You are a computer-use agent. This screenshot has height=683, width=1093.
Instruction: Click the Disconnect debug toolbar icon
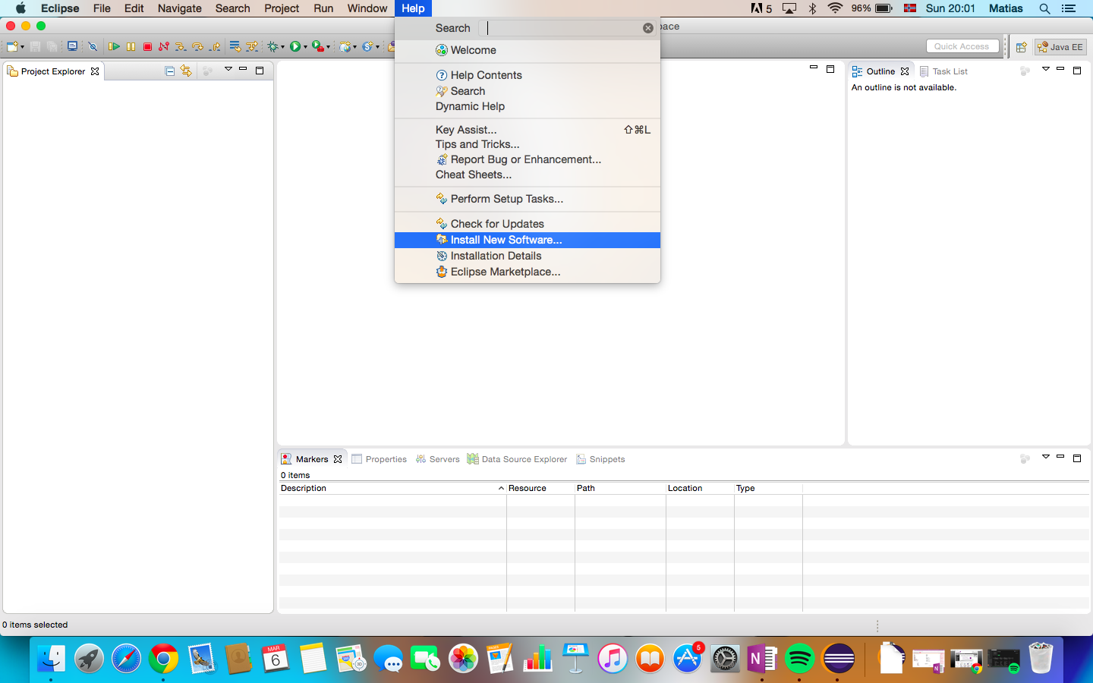tap(163, 47)
